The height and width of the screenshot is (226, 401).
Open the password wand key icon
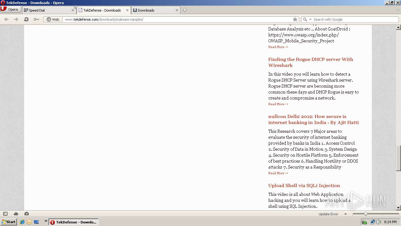(x=36, y=19)
